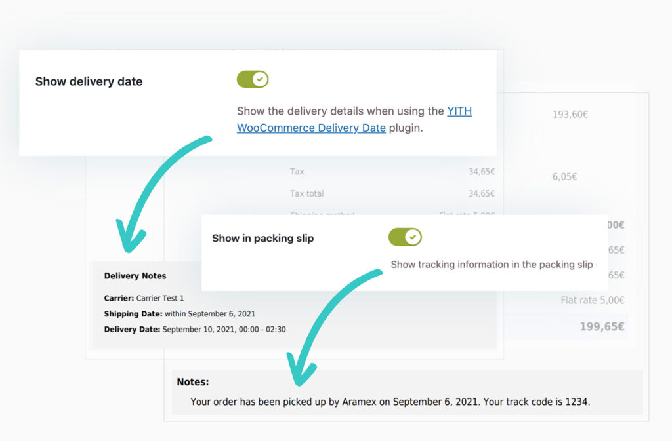Select the order total "199,65€"
This screenshot has height=441, width=672.
tap(602, 326)
